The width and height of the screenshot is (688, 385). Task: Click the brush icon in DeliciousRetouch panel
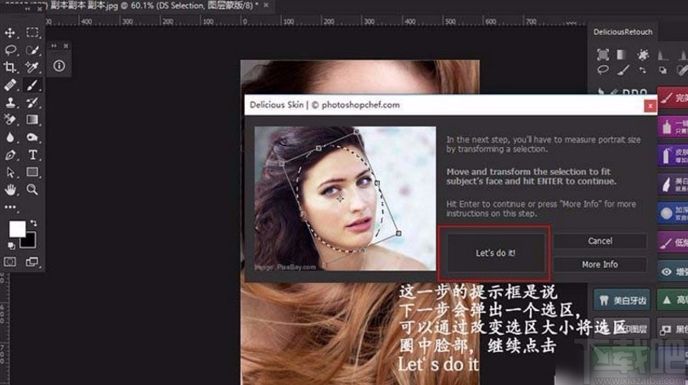(x=623, y=70)
